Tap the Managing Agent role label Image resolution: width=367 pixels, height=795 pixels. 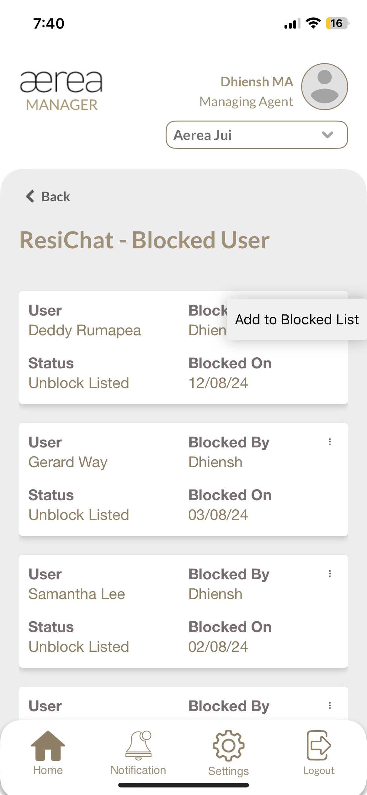click(246, 102)
